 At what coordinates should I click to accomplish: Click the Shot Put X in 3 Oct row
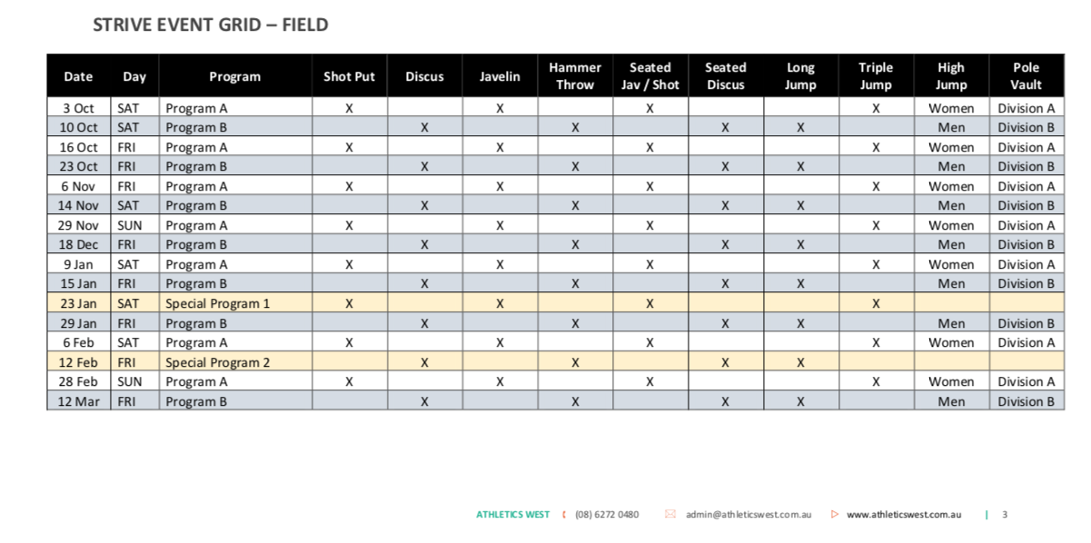pos(349,108)
